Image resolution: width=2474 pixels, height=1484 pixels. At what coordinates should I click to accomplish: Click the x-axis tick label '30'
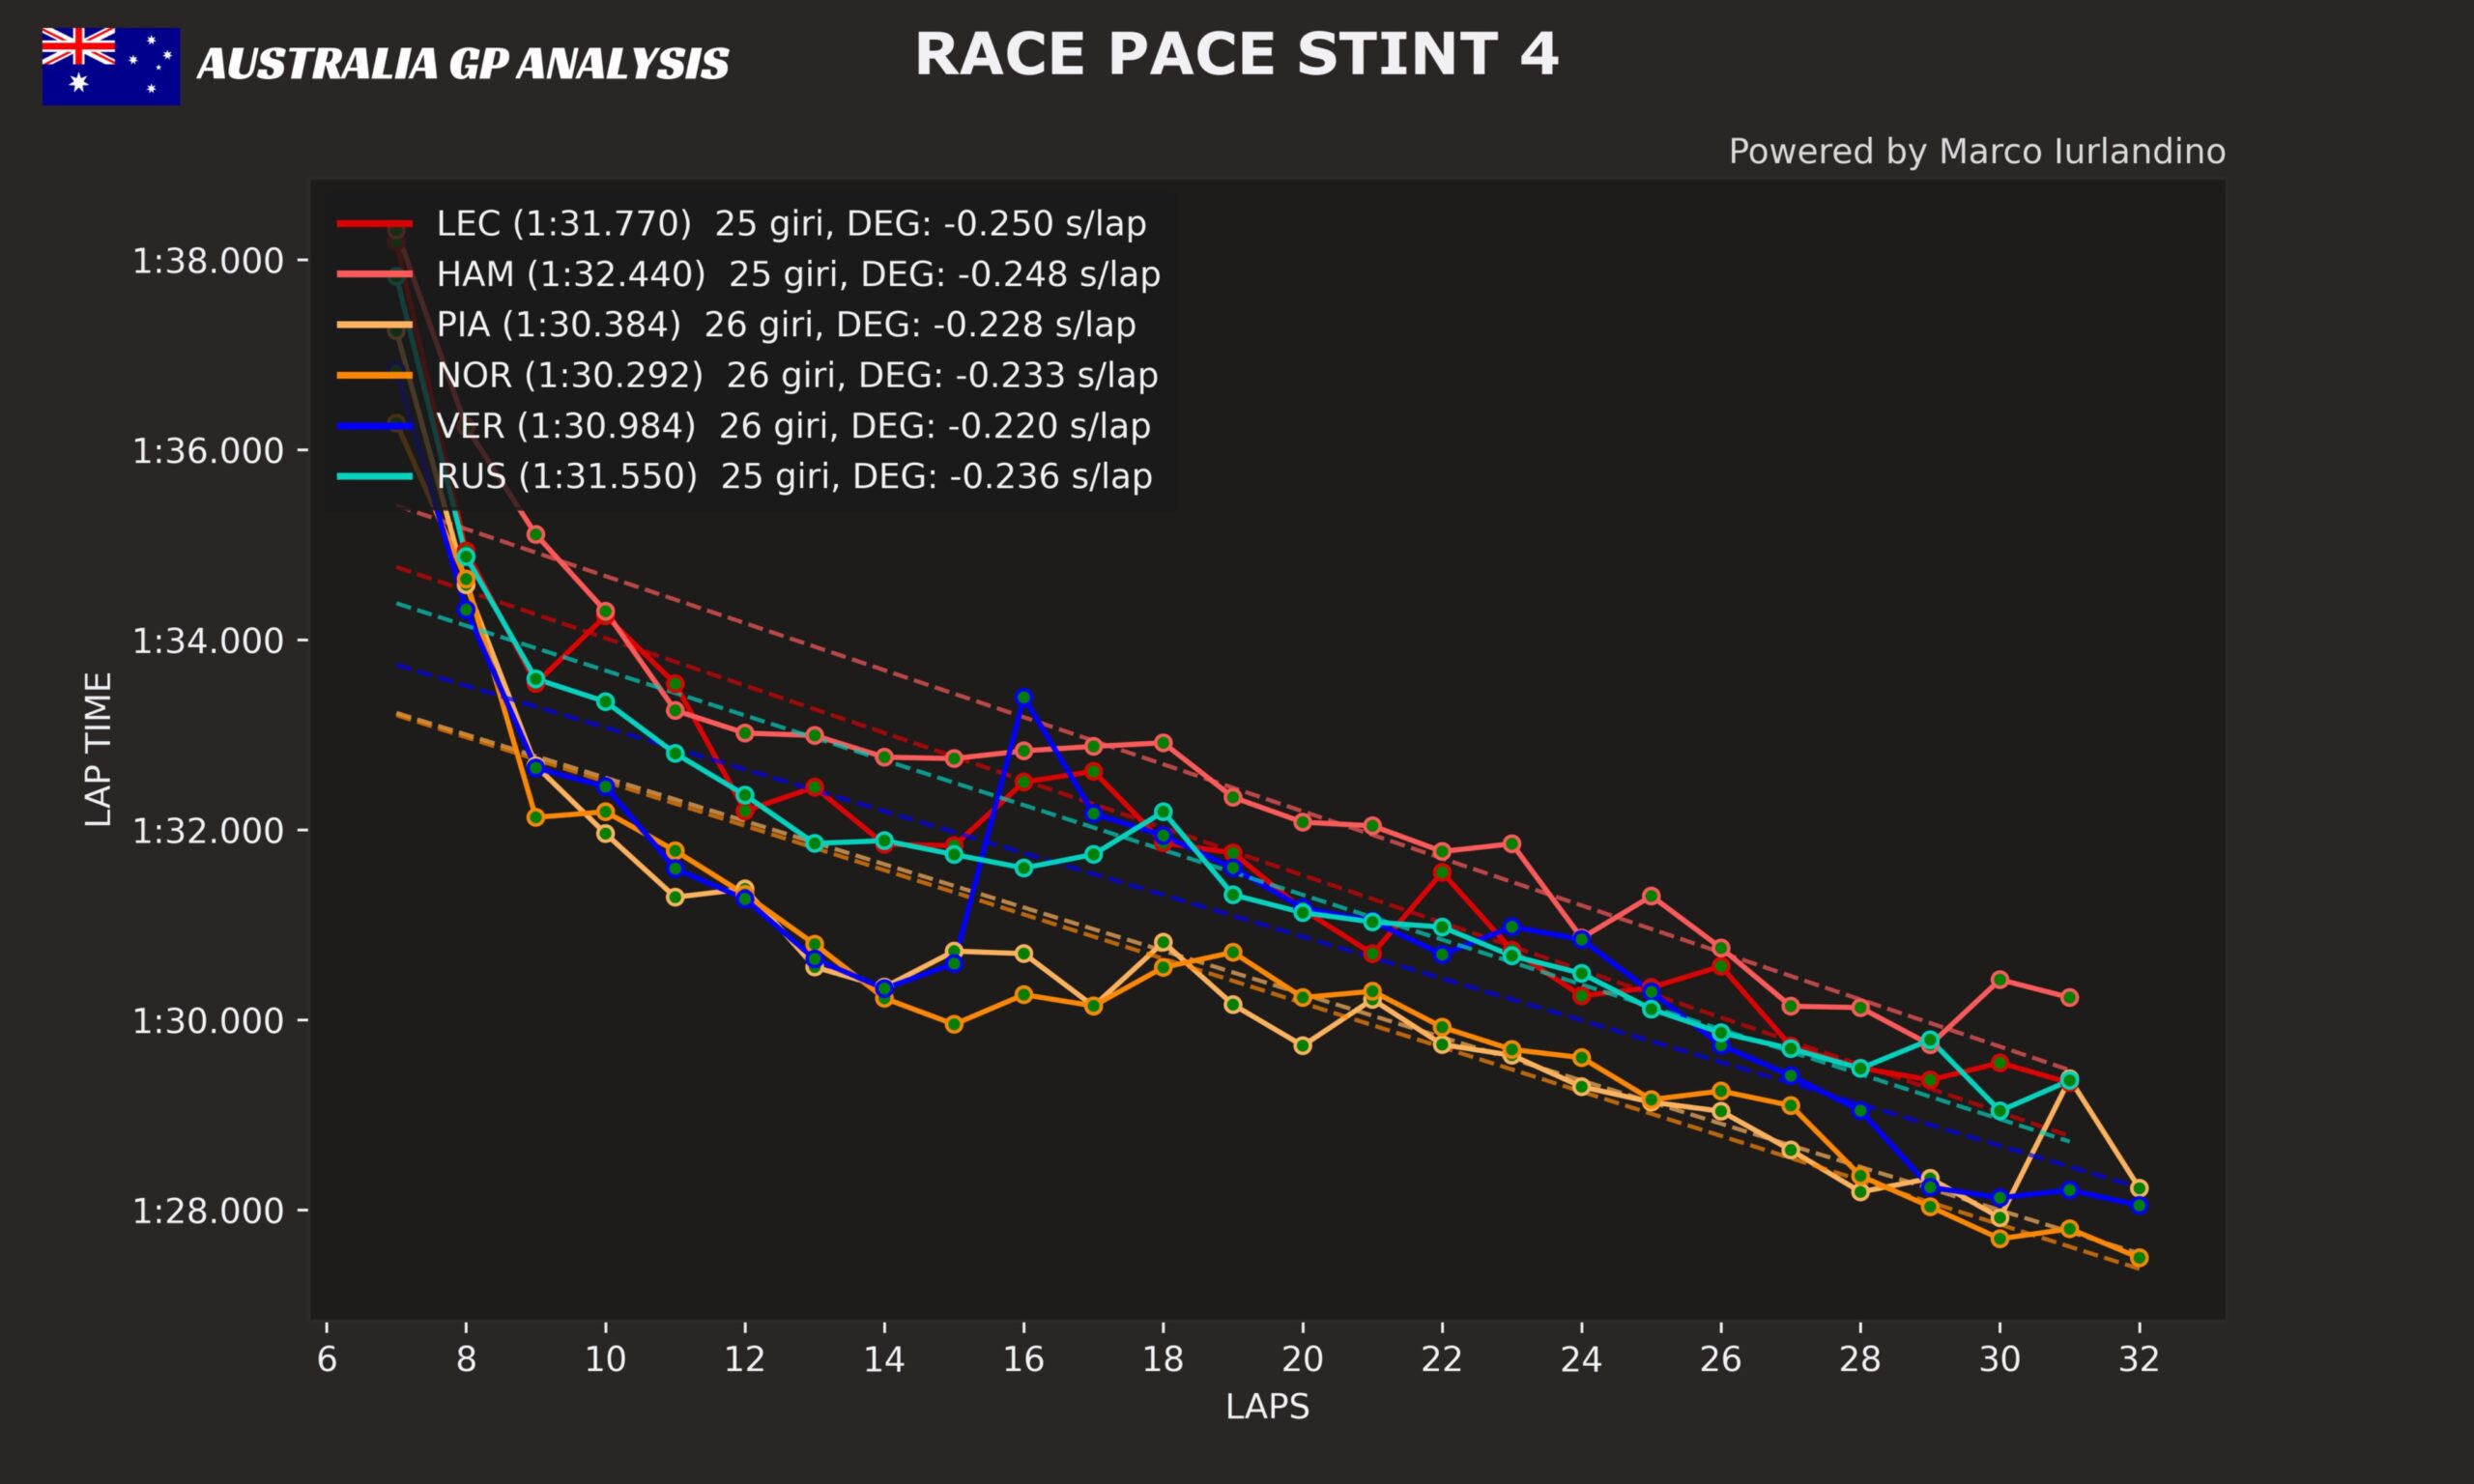click(2000, 1359)
